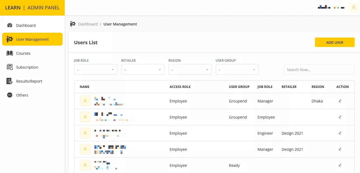The image size is (360, 173).
Task: Open User Management in the sidebar
Action: 32,39
